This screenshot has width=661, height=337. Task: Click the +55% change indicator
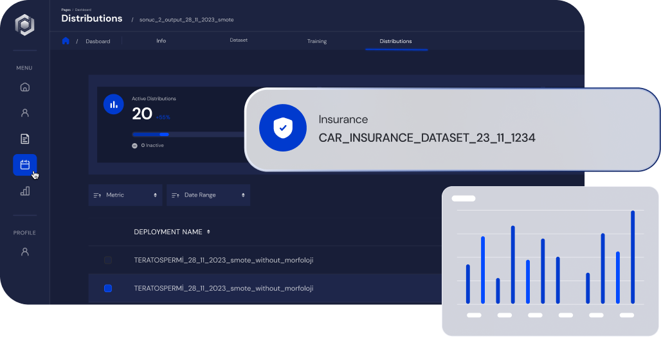[x=163, y=117]
